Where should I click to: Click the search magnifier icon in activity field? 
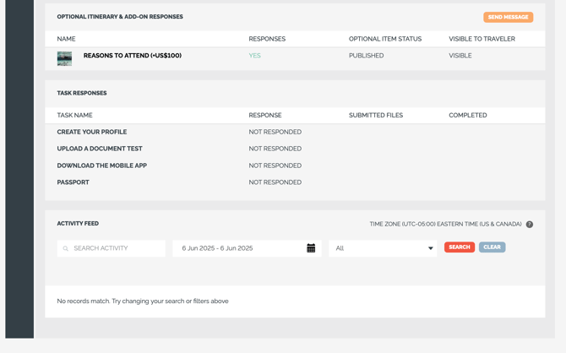pyautogui.click(x=66, y=248)
